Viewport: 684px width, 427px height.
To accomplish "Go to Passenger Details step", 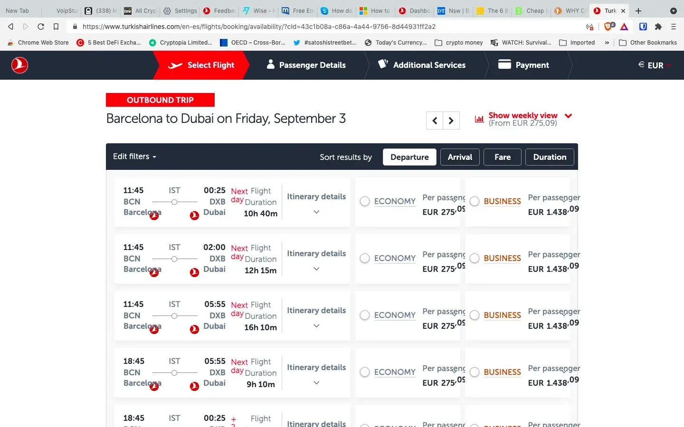I will pos(306,65).
